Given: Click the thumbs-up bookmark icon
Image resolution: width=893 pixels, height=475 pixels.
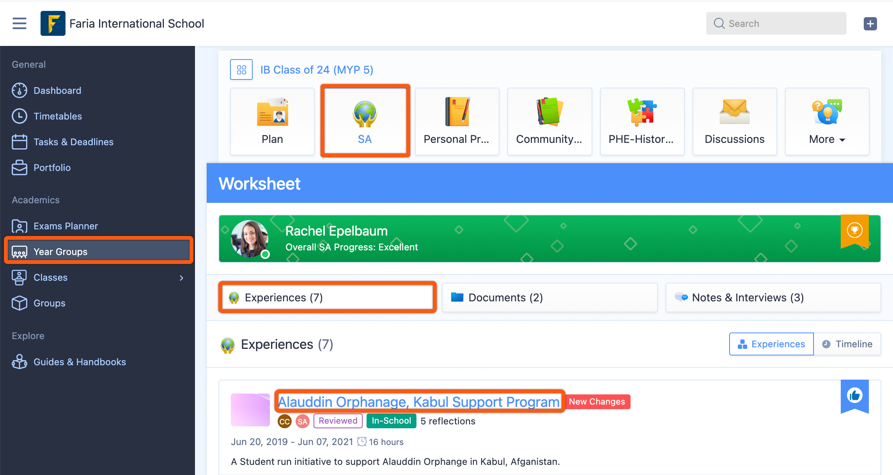Looking at the screenshot, I should point(854,396).
